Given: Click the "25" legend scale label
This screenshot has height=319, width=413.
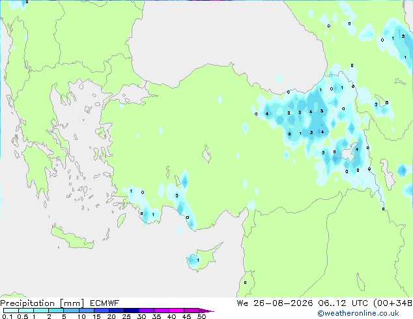Looking at the screenshot, I should [x=126, y=316].
